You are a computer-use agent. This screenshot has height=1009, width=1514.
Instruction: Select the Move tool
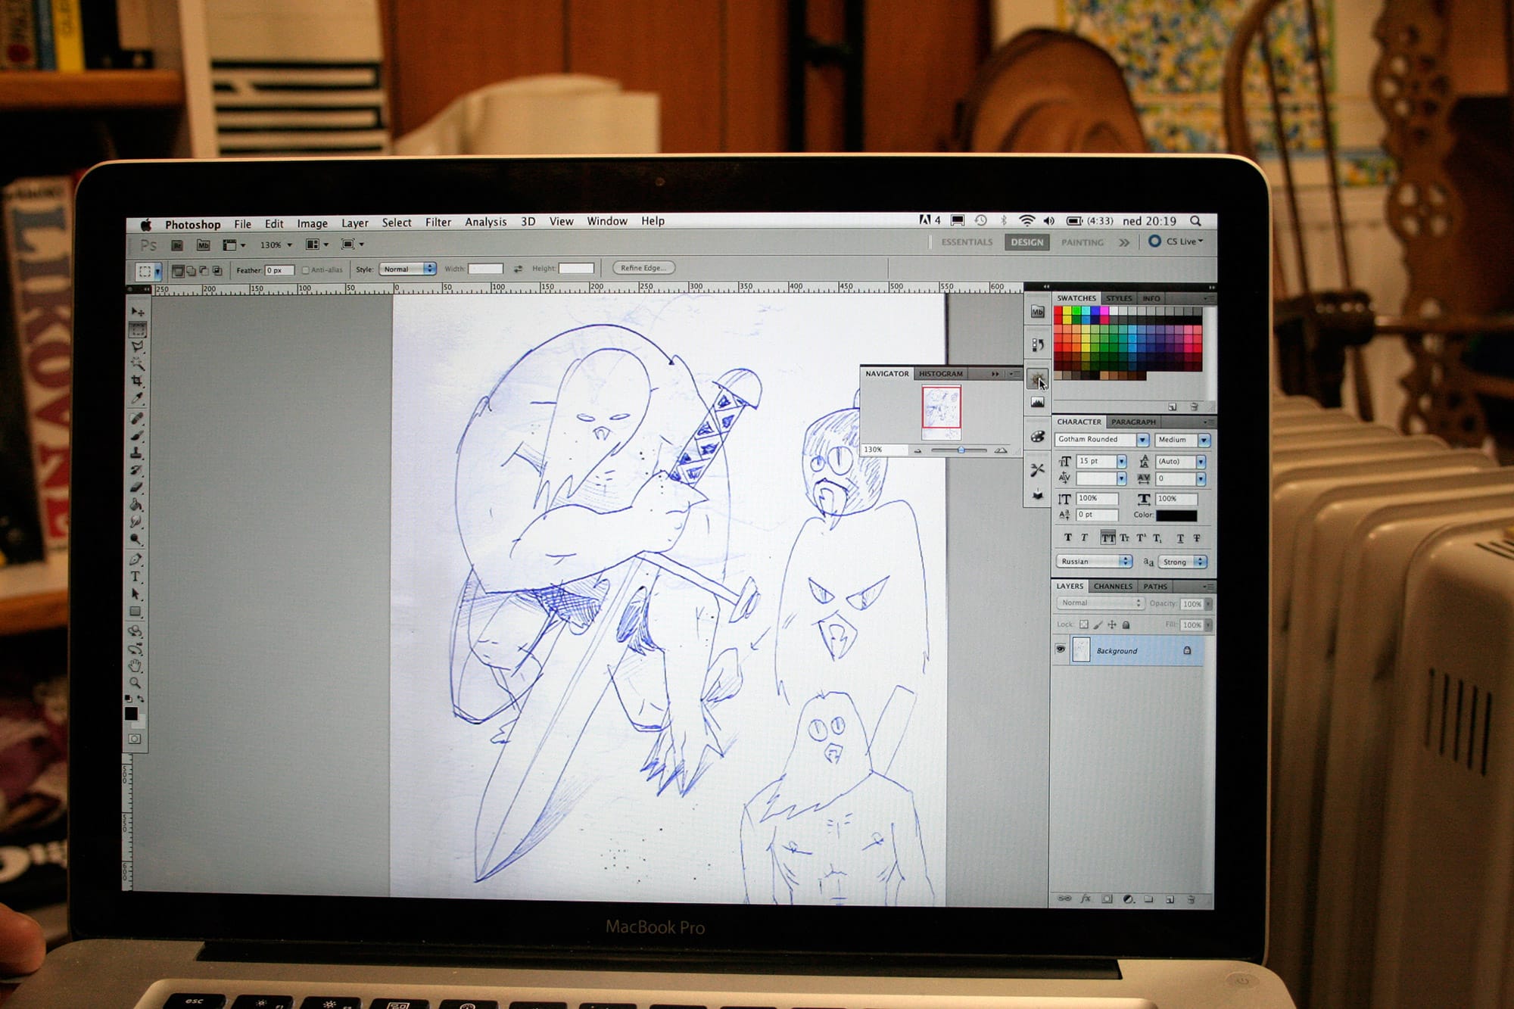tap(137, 312)
